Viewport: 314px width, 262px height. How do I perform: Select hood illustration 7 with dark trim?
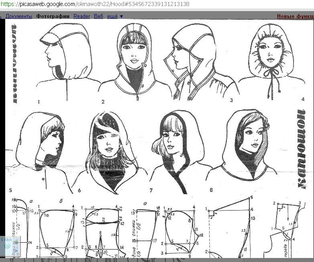pyautogui.click(x=179, y=152)
